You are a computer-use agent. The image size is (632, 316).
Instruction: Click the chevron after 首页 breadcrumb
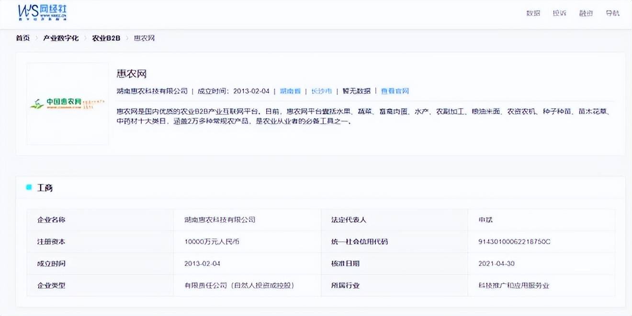coord(36,38)
